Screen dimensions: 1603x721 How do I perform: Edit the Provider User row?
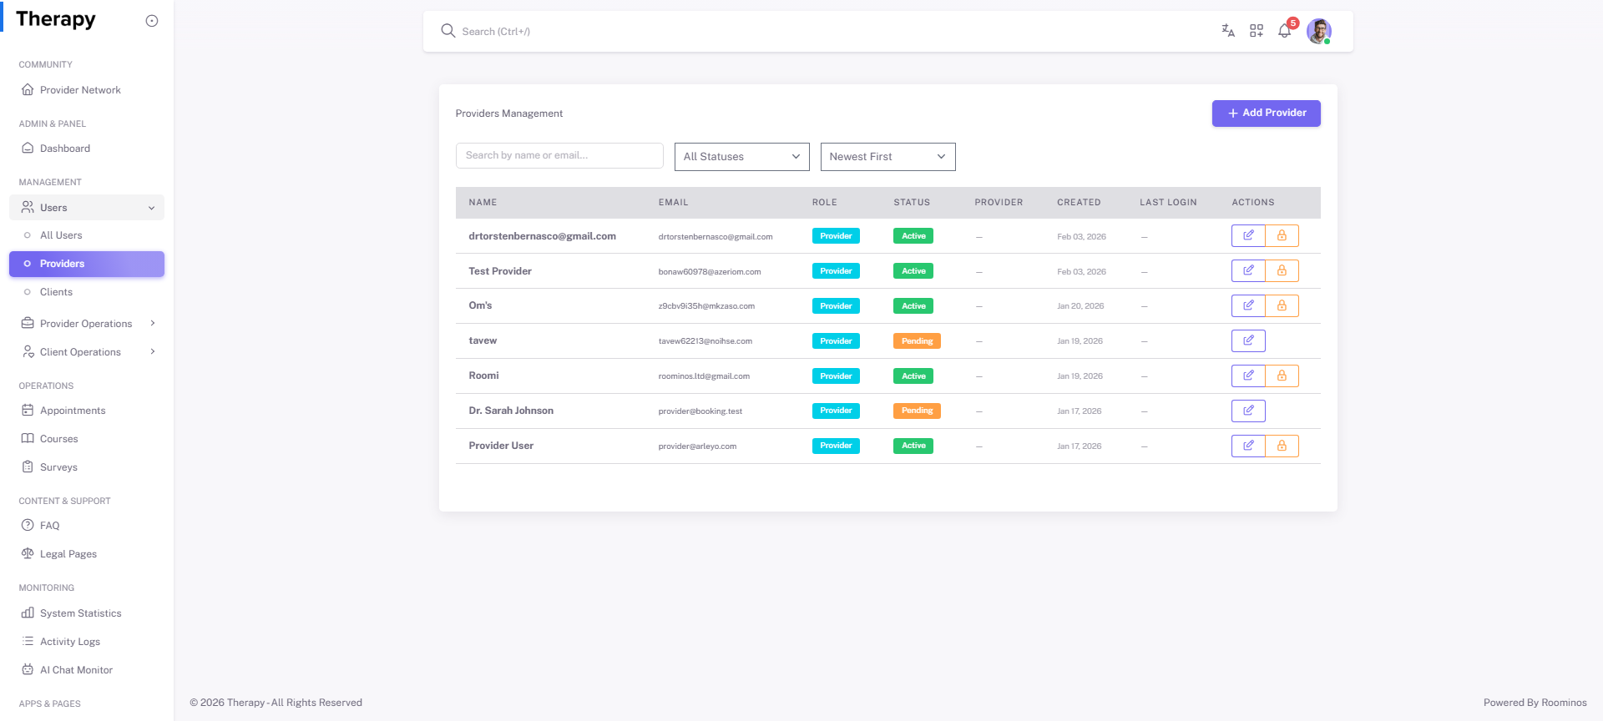click(1248, 446)
